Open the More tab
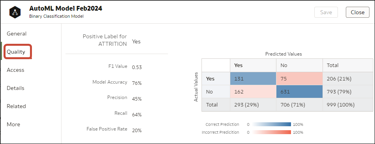The width and height of the screenshot is (375, 144). pyautogui.click(x=13, y=124)
